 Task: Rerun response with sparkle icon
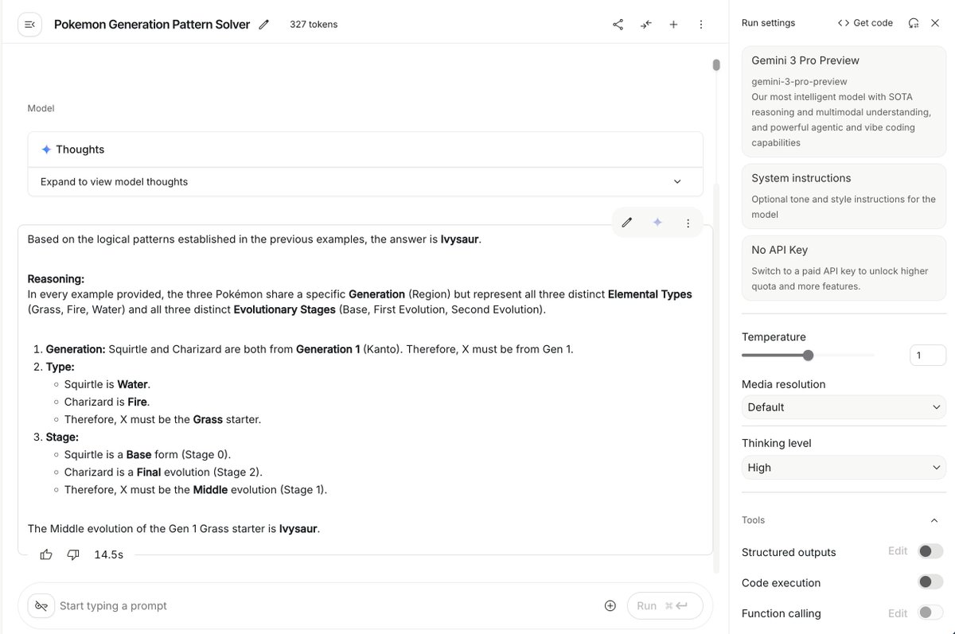[657, 223]
